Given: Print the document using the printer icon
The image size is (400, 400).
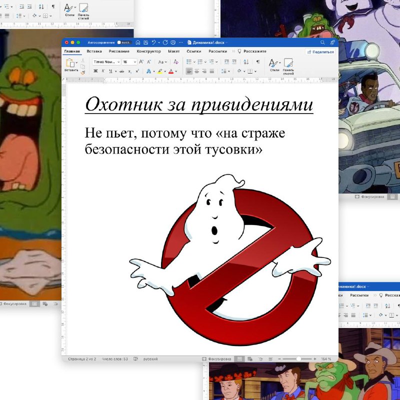Looking at the screenshot, I should click(x=173, y=42).
